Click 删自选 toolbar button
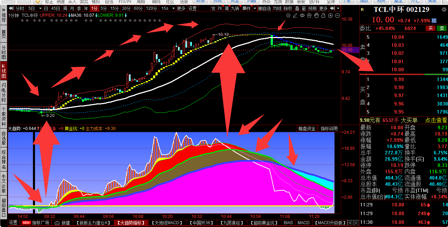Image resolution: width=448 pixels, height=227 pixels. tap(264, 8)
